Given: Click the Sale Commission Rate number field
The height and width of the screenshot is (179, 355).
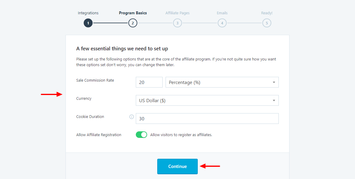Looking at the screenshot, I should coord(149,83).
